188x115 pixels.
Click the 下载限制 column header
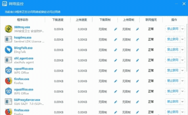[x=105, y=20]
